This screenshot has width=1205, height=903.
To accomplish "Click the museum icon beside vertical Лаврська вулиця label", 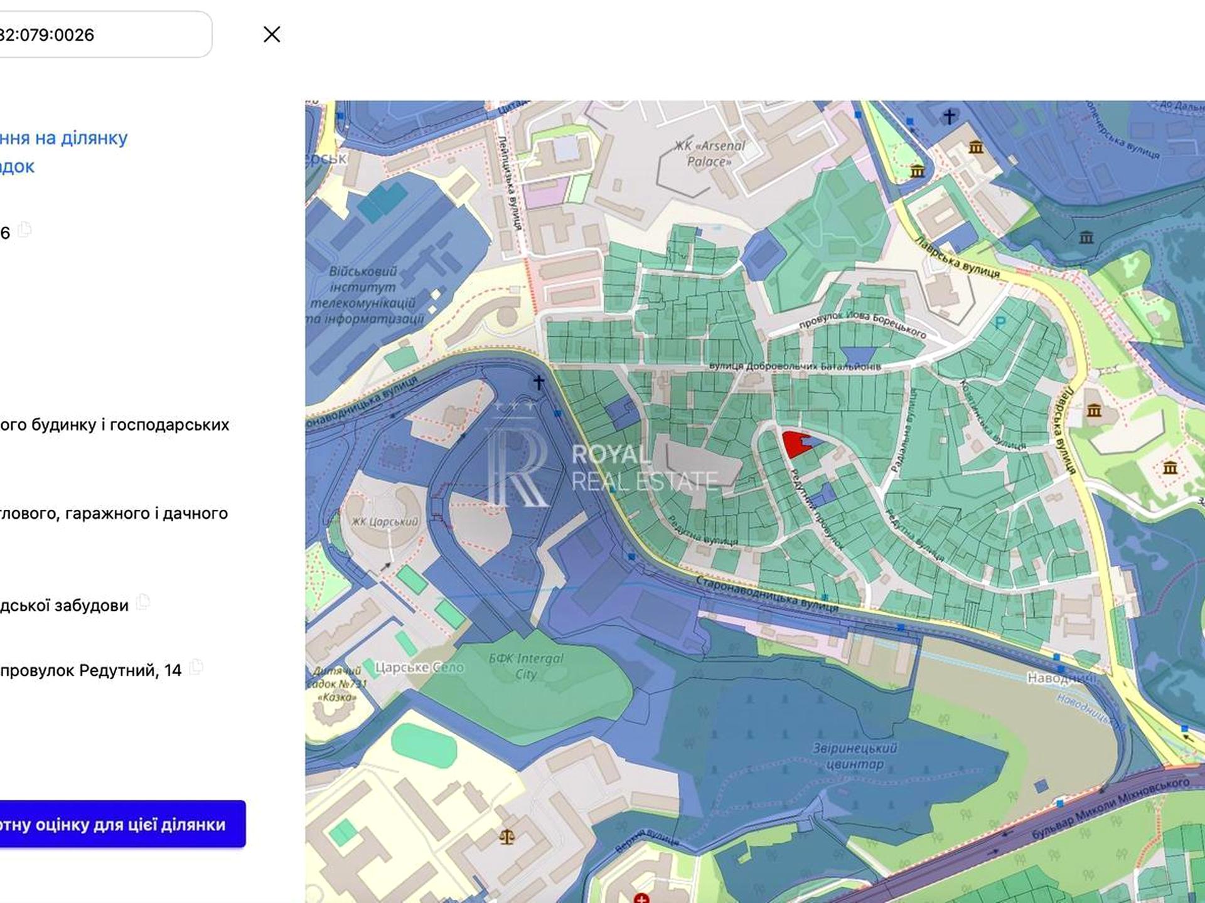I will (1094, 411).
